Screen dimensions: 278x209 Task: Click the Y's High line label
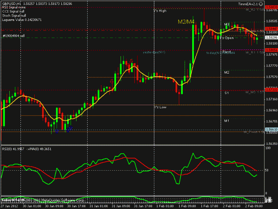point(160,11)
